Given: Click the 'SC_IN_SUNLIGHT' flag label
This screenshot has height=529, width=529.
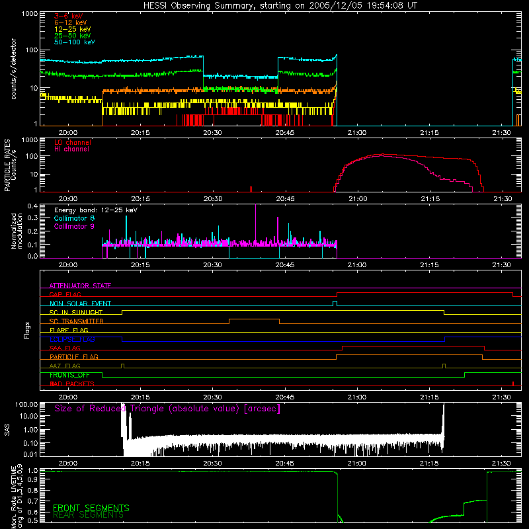Looking at the screenshot, I should click(76, 312).
